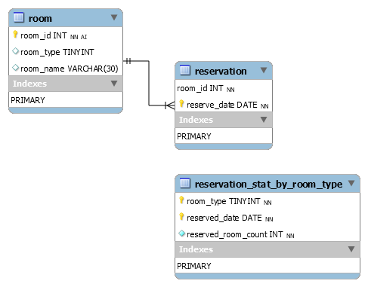Click room_type key icon in stat table
This screenshot has width=368, height=287.
coord(181,200)
